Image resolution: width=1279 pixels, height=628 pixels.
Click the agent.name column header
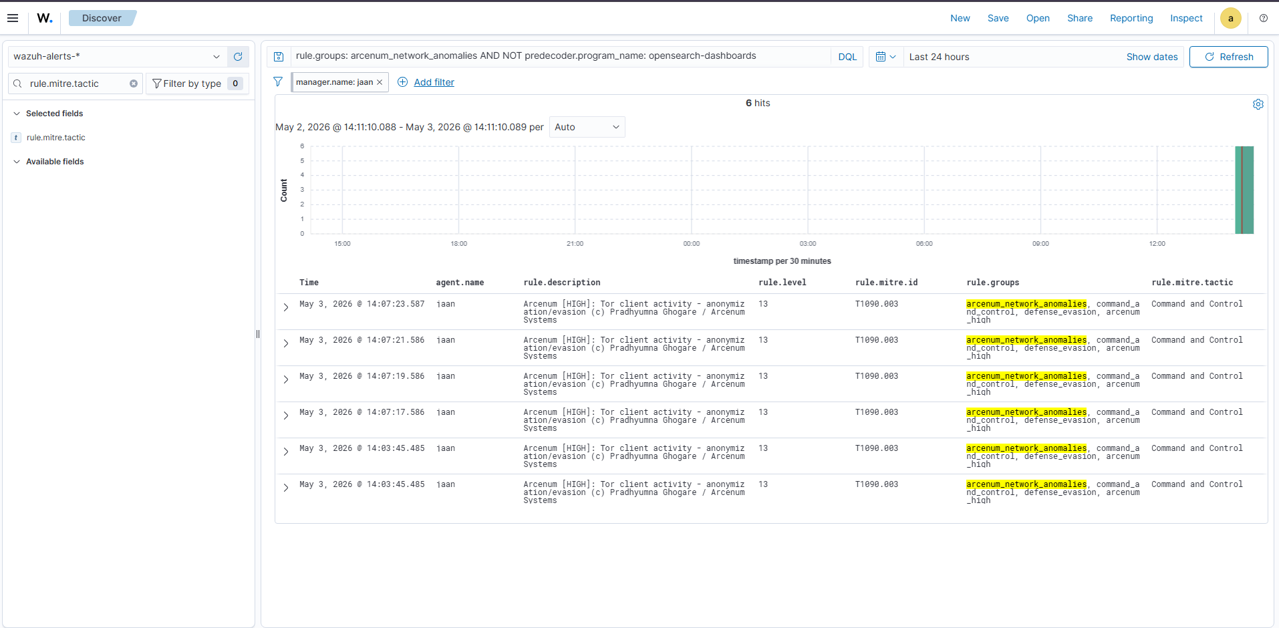tap(460, 283)
